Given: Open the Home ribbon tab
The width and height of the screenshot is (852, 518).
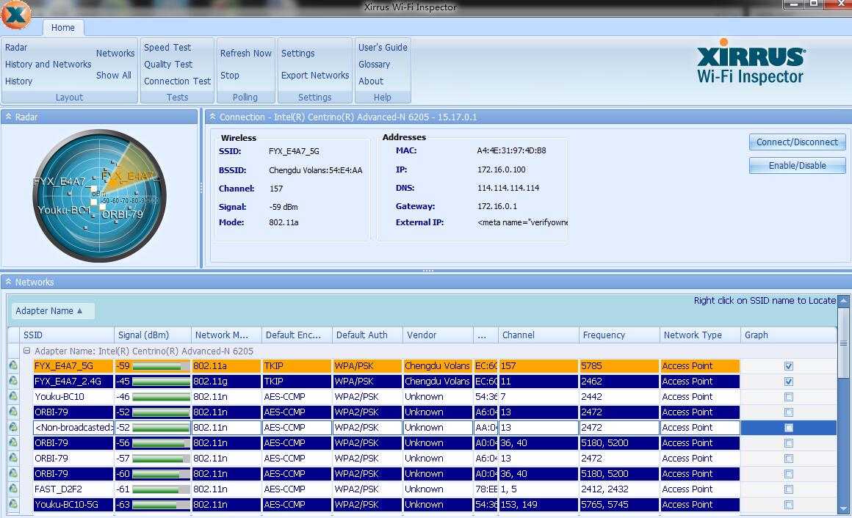Looking at the screenshot, I should [62, 27].
